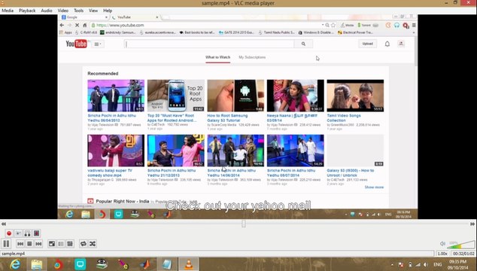The width and height of the screenshot is (477, 271).
Task: Open the Firefox icon on the bottom taskbar
Action: click(58, 264)
